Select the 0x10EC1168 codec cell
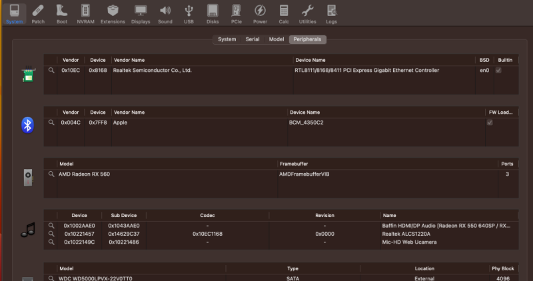The width and height of the screenshot is (533, 281). [207, 234]
